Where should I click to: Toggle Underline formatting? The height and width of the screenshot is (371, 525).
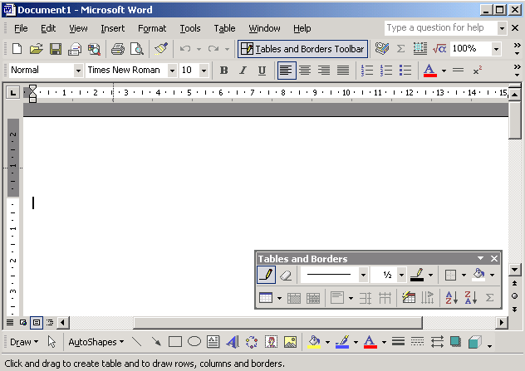point(262,71)
